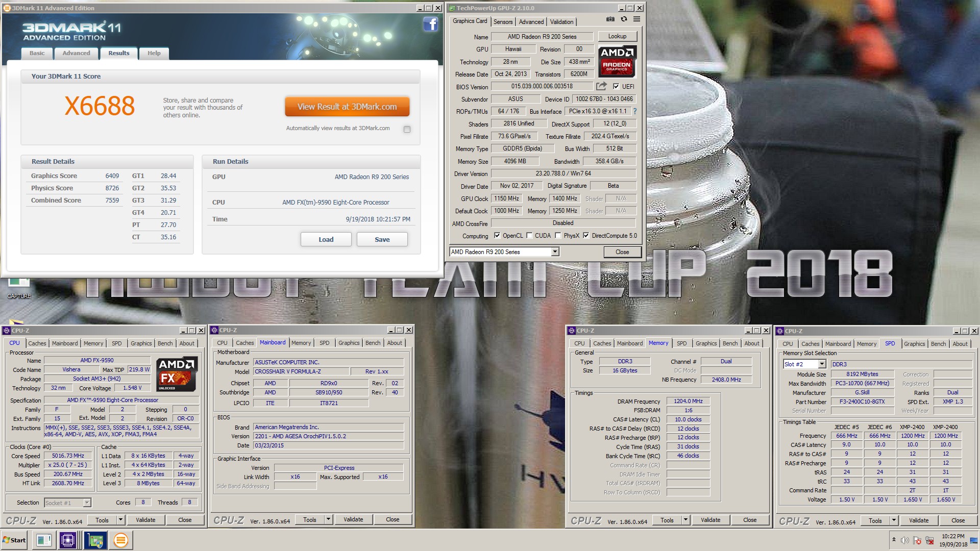Image resolution: width=980 pixels, height=551 pixels.
Task: Select the GPU-Z taskbar card icon
Action: coord(94,540)
